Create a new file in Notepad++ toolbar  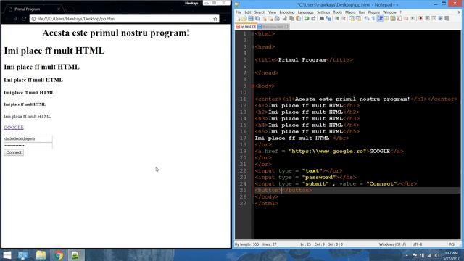[x=239, y=19]
